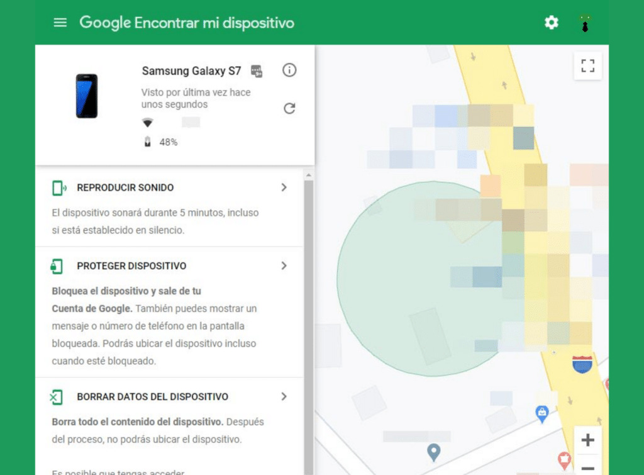Image resolution: width=644 pixels, height=475 pixels.
Task: Click the blue shopping pin on map
Action: point(542,414)
